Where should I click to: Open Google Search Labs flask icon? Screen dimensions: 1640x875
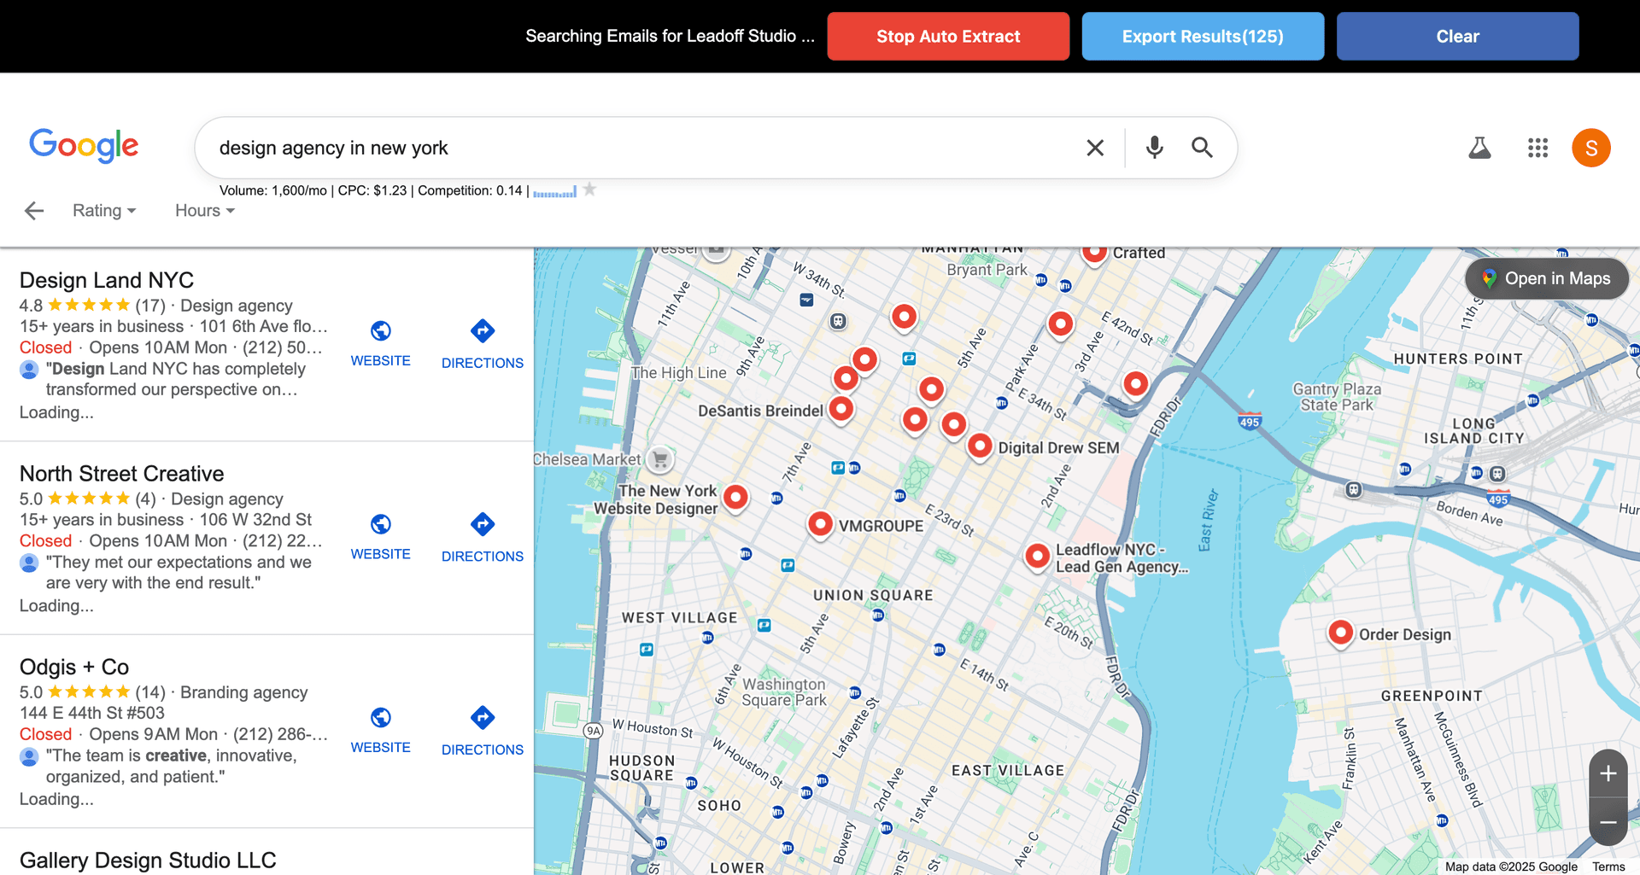[x=1479, y=148]
